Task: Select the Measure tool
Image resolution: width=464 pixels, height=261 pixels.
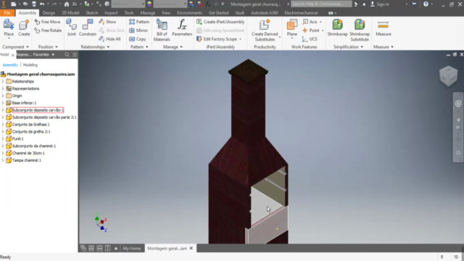Action: (384, 28)
